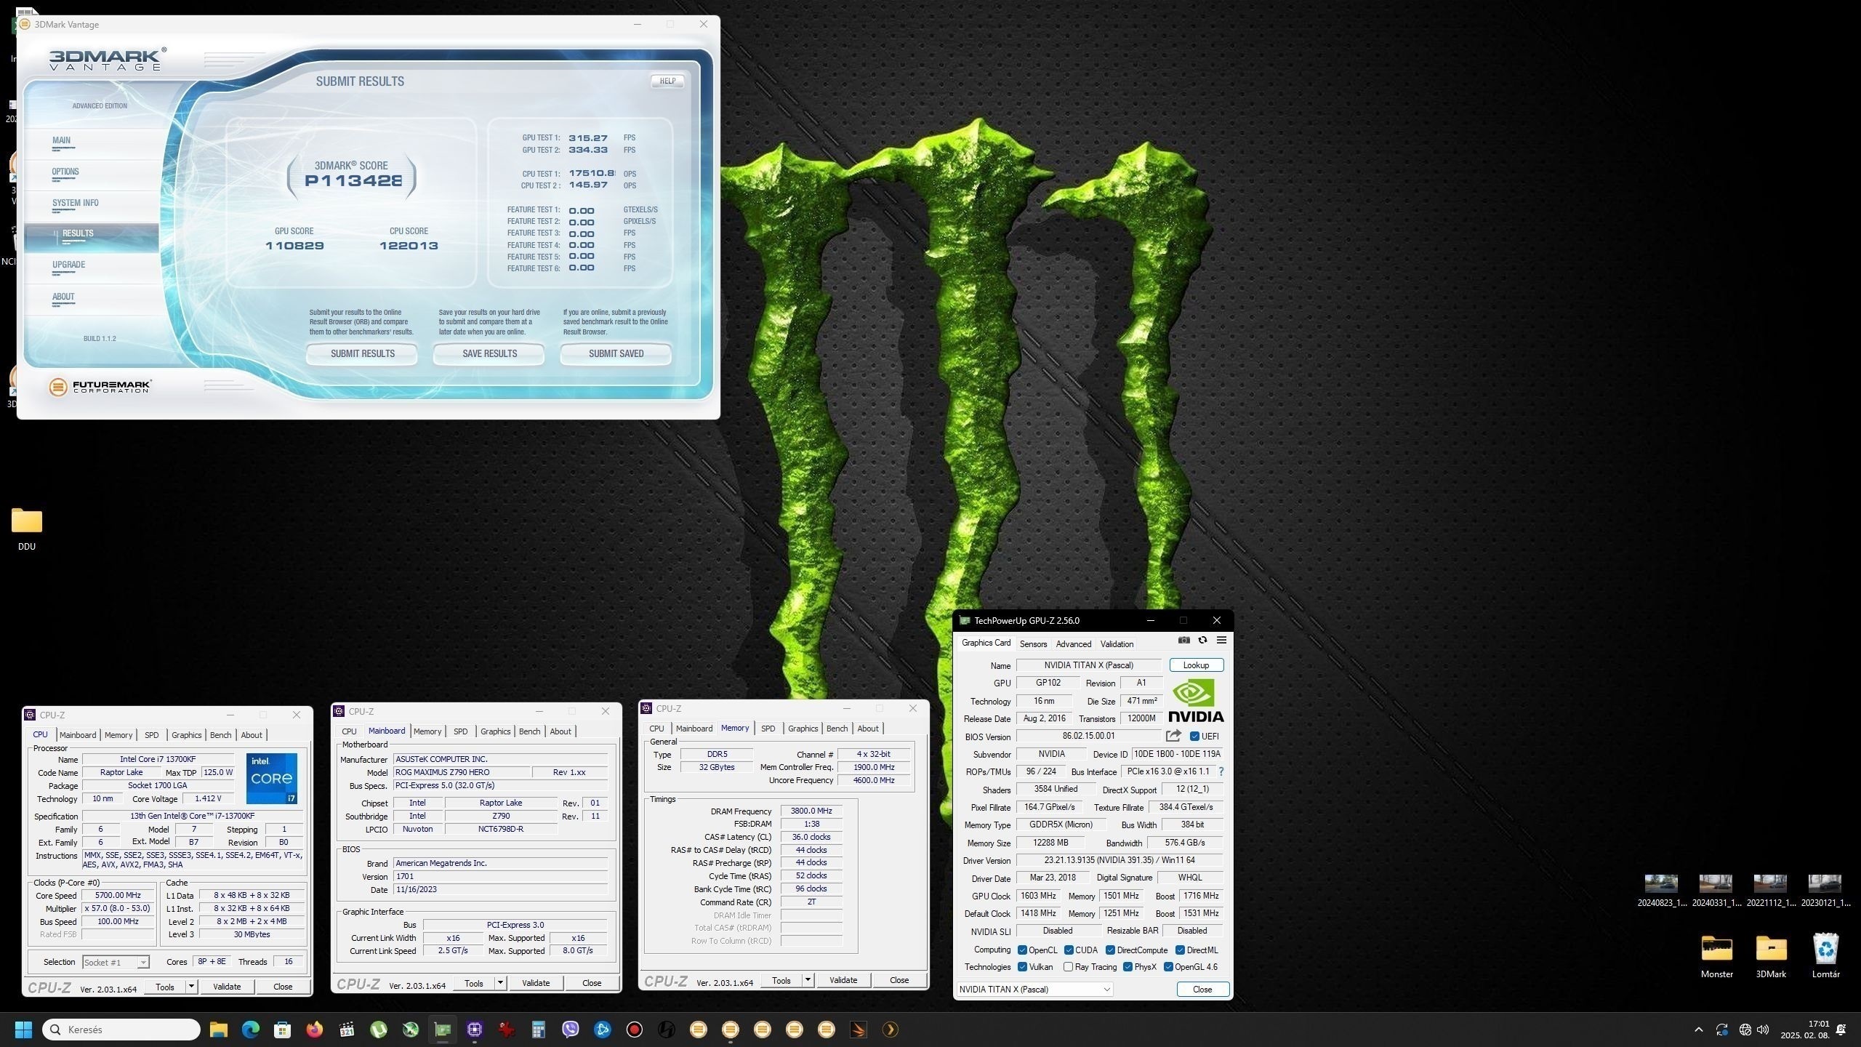This screenshot has width=1861, height=1047.
Task: Open the Viber icon on the taskbar
Action: tap(570, 1030)
